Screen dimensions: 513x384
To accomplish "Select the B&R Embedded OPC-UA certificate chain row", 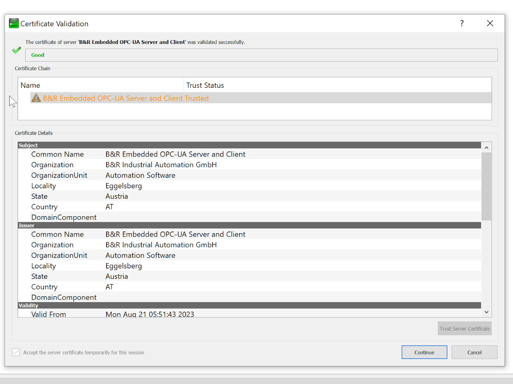I will pos(261,98).
